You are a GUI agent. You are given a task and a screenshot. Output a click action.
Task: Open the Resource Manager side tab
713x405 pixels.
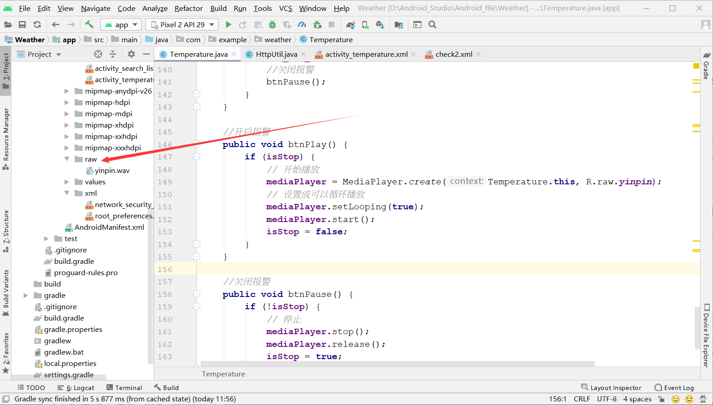[6, 139]
